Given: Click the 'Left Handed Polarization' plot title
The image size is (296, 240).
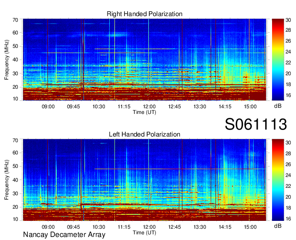Looking at the screenshot, I should click(x=145, y=134).
